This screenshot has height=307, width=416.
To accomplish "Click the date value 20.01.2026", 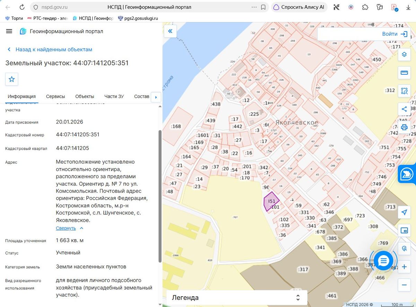I will click(70, 122).
